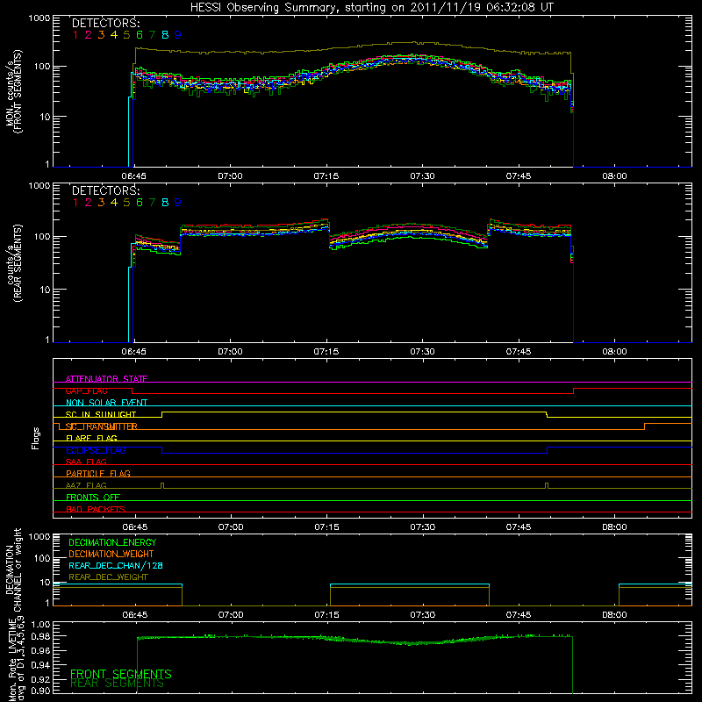Select orange detector 3 in front segments legend
The height and width of the screenshot is (702, 702).
(101, 35)
